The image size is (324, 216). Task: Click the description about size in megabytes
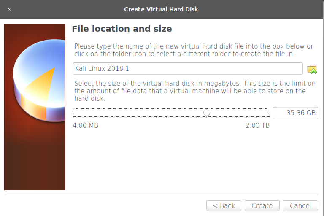(x=195, y=91)
